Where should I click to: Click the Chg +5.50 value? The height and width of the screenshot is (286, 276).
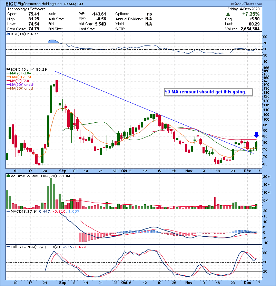point(254,19)
